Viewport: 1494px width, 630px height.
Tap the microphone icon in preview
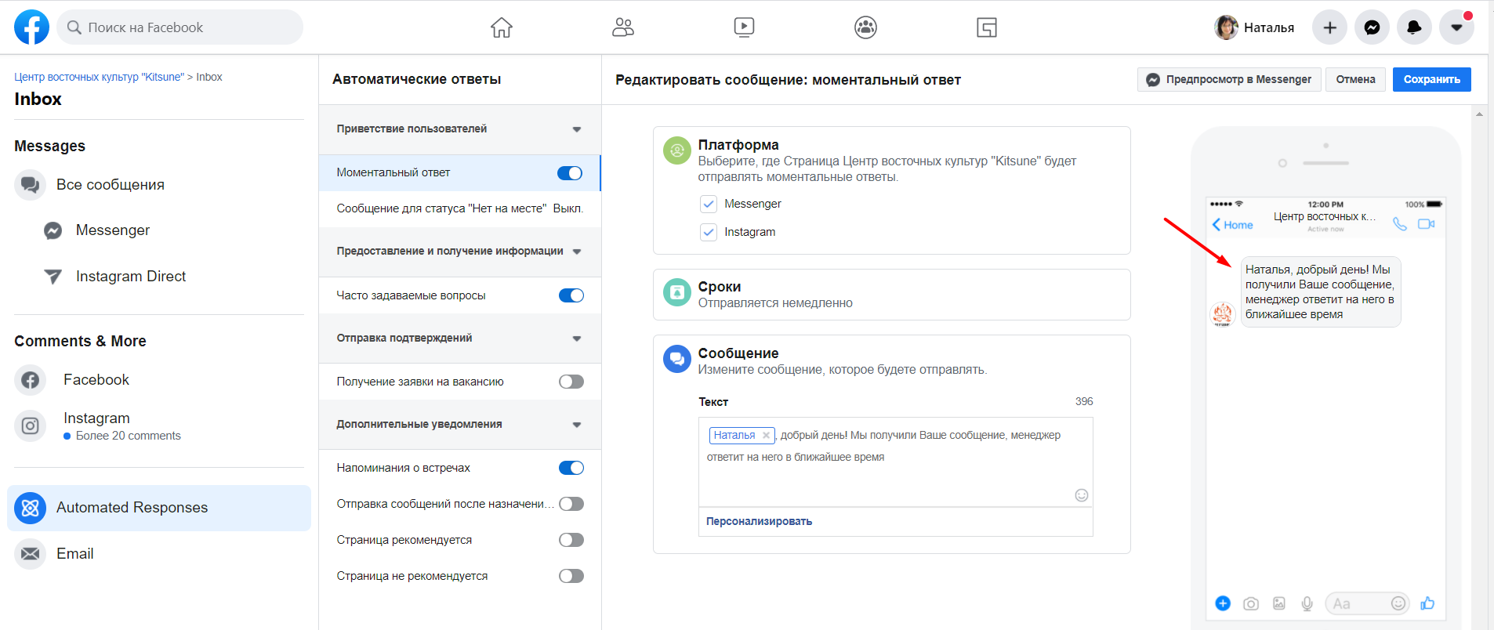click(1307, 603)
